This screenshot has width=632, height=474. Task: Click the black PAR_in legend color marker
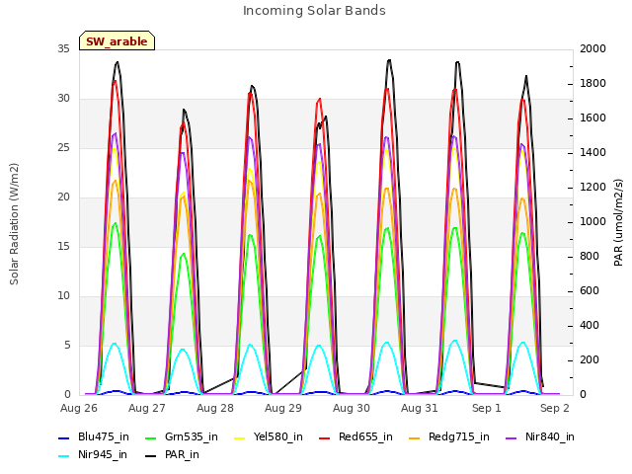[151, 456]
